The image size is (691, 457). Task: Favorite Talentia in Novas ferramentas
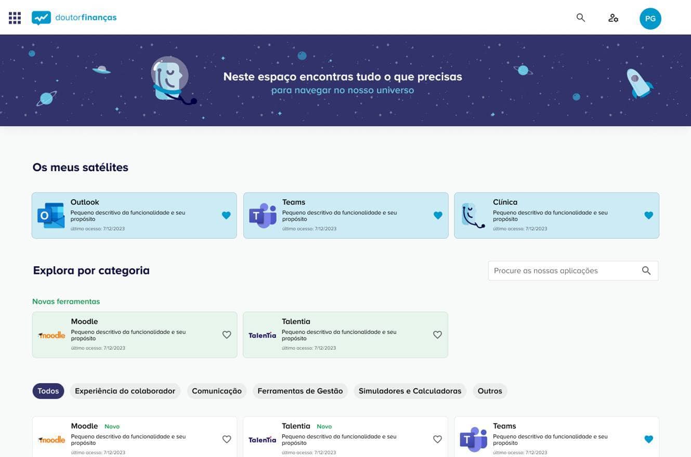pos(437,335)
